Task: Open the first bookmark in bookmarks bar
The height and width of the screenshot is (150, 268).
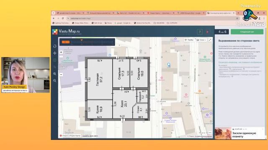Action: pos(61,23)
